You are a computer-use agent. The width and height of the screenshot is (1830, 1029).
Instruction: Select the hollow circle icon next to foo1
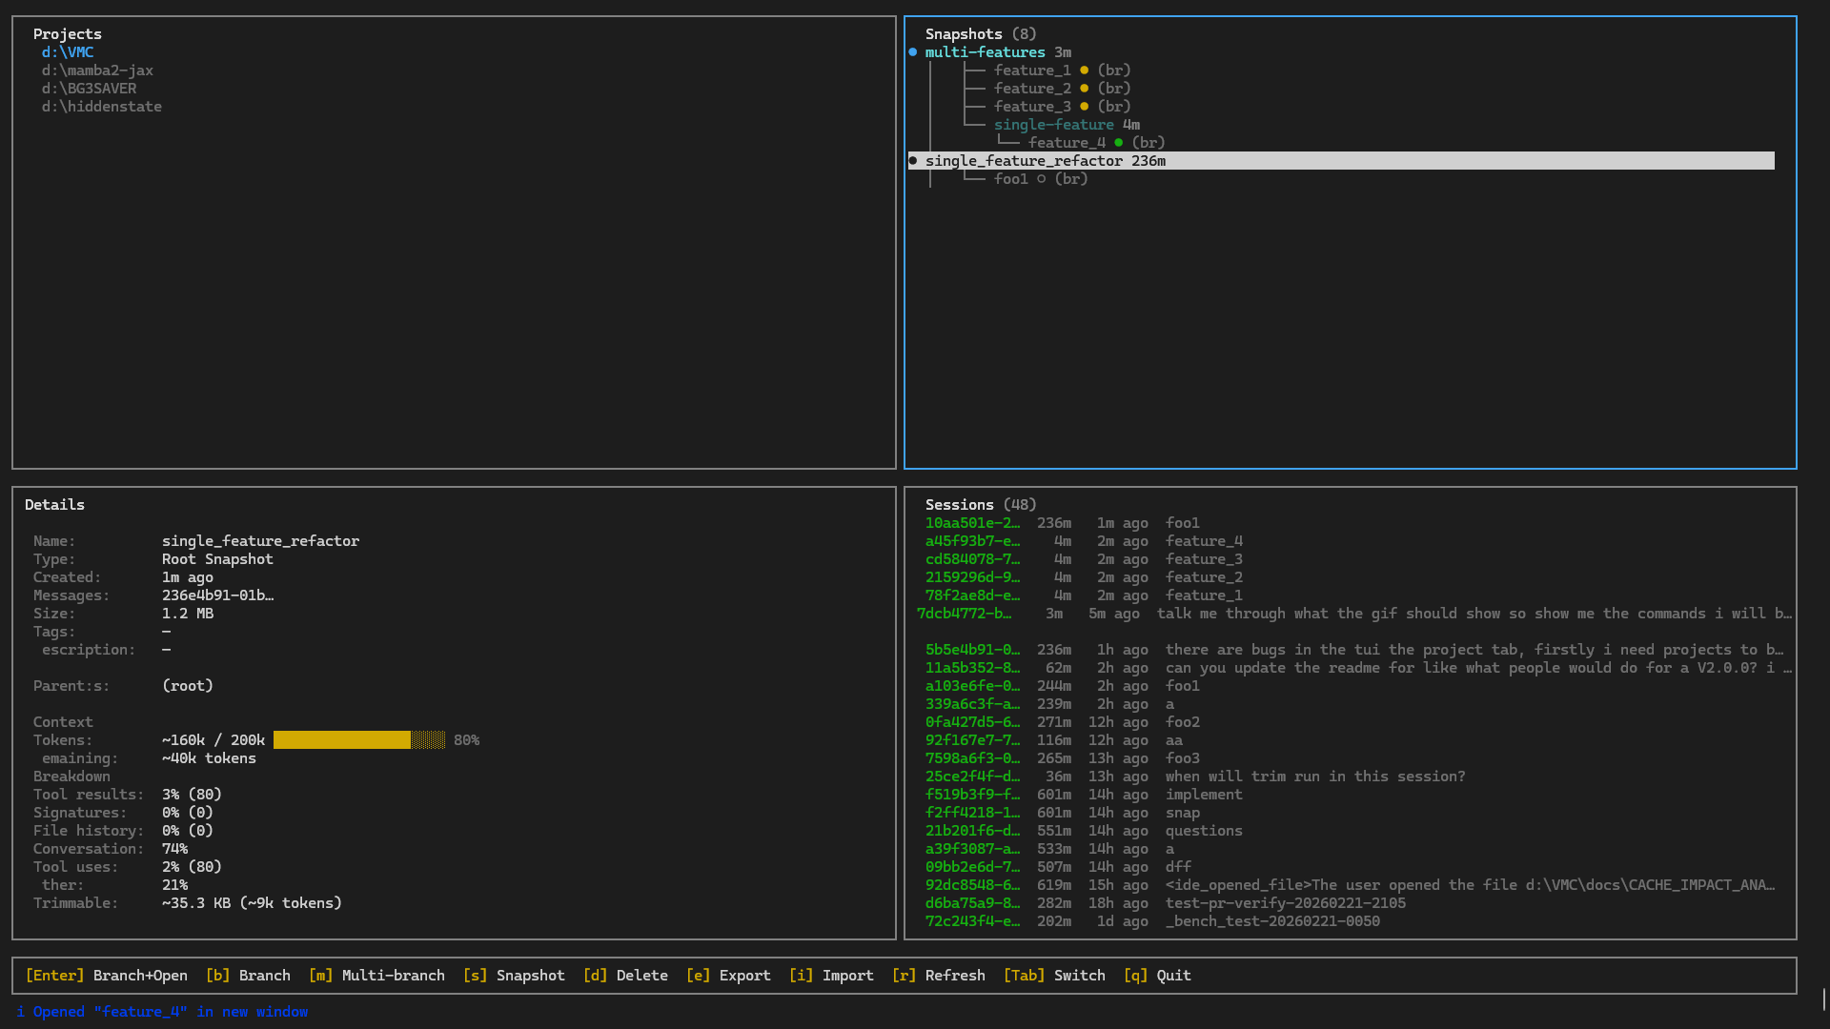[x=1040, y=178]
